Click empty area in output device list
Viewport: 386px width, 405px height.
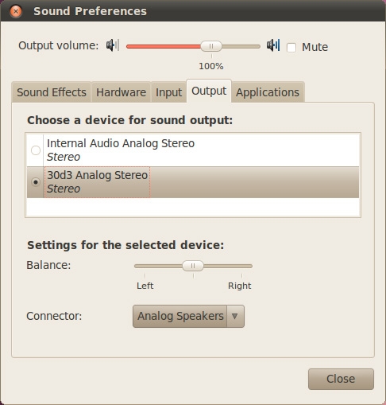point(193,207)
